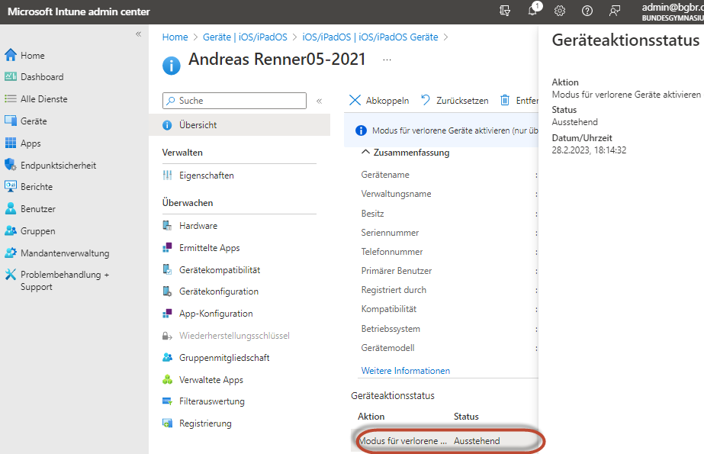Open Gerätekonfiguration menu item
Screen dimensions: 704x454
(x=218, y=291)
